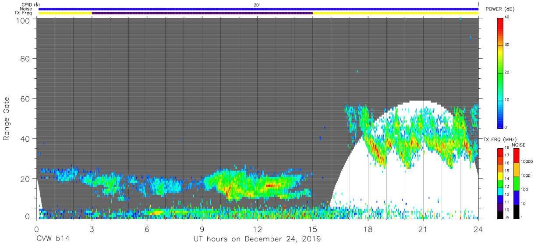
Task: Click the purple swatch in the TX frequency legend
Action: (x=500, y=206)
